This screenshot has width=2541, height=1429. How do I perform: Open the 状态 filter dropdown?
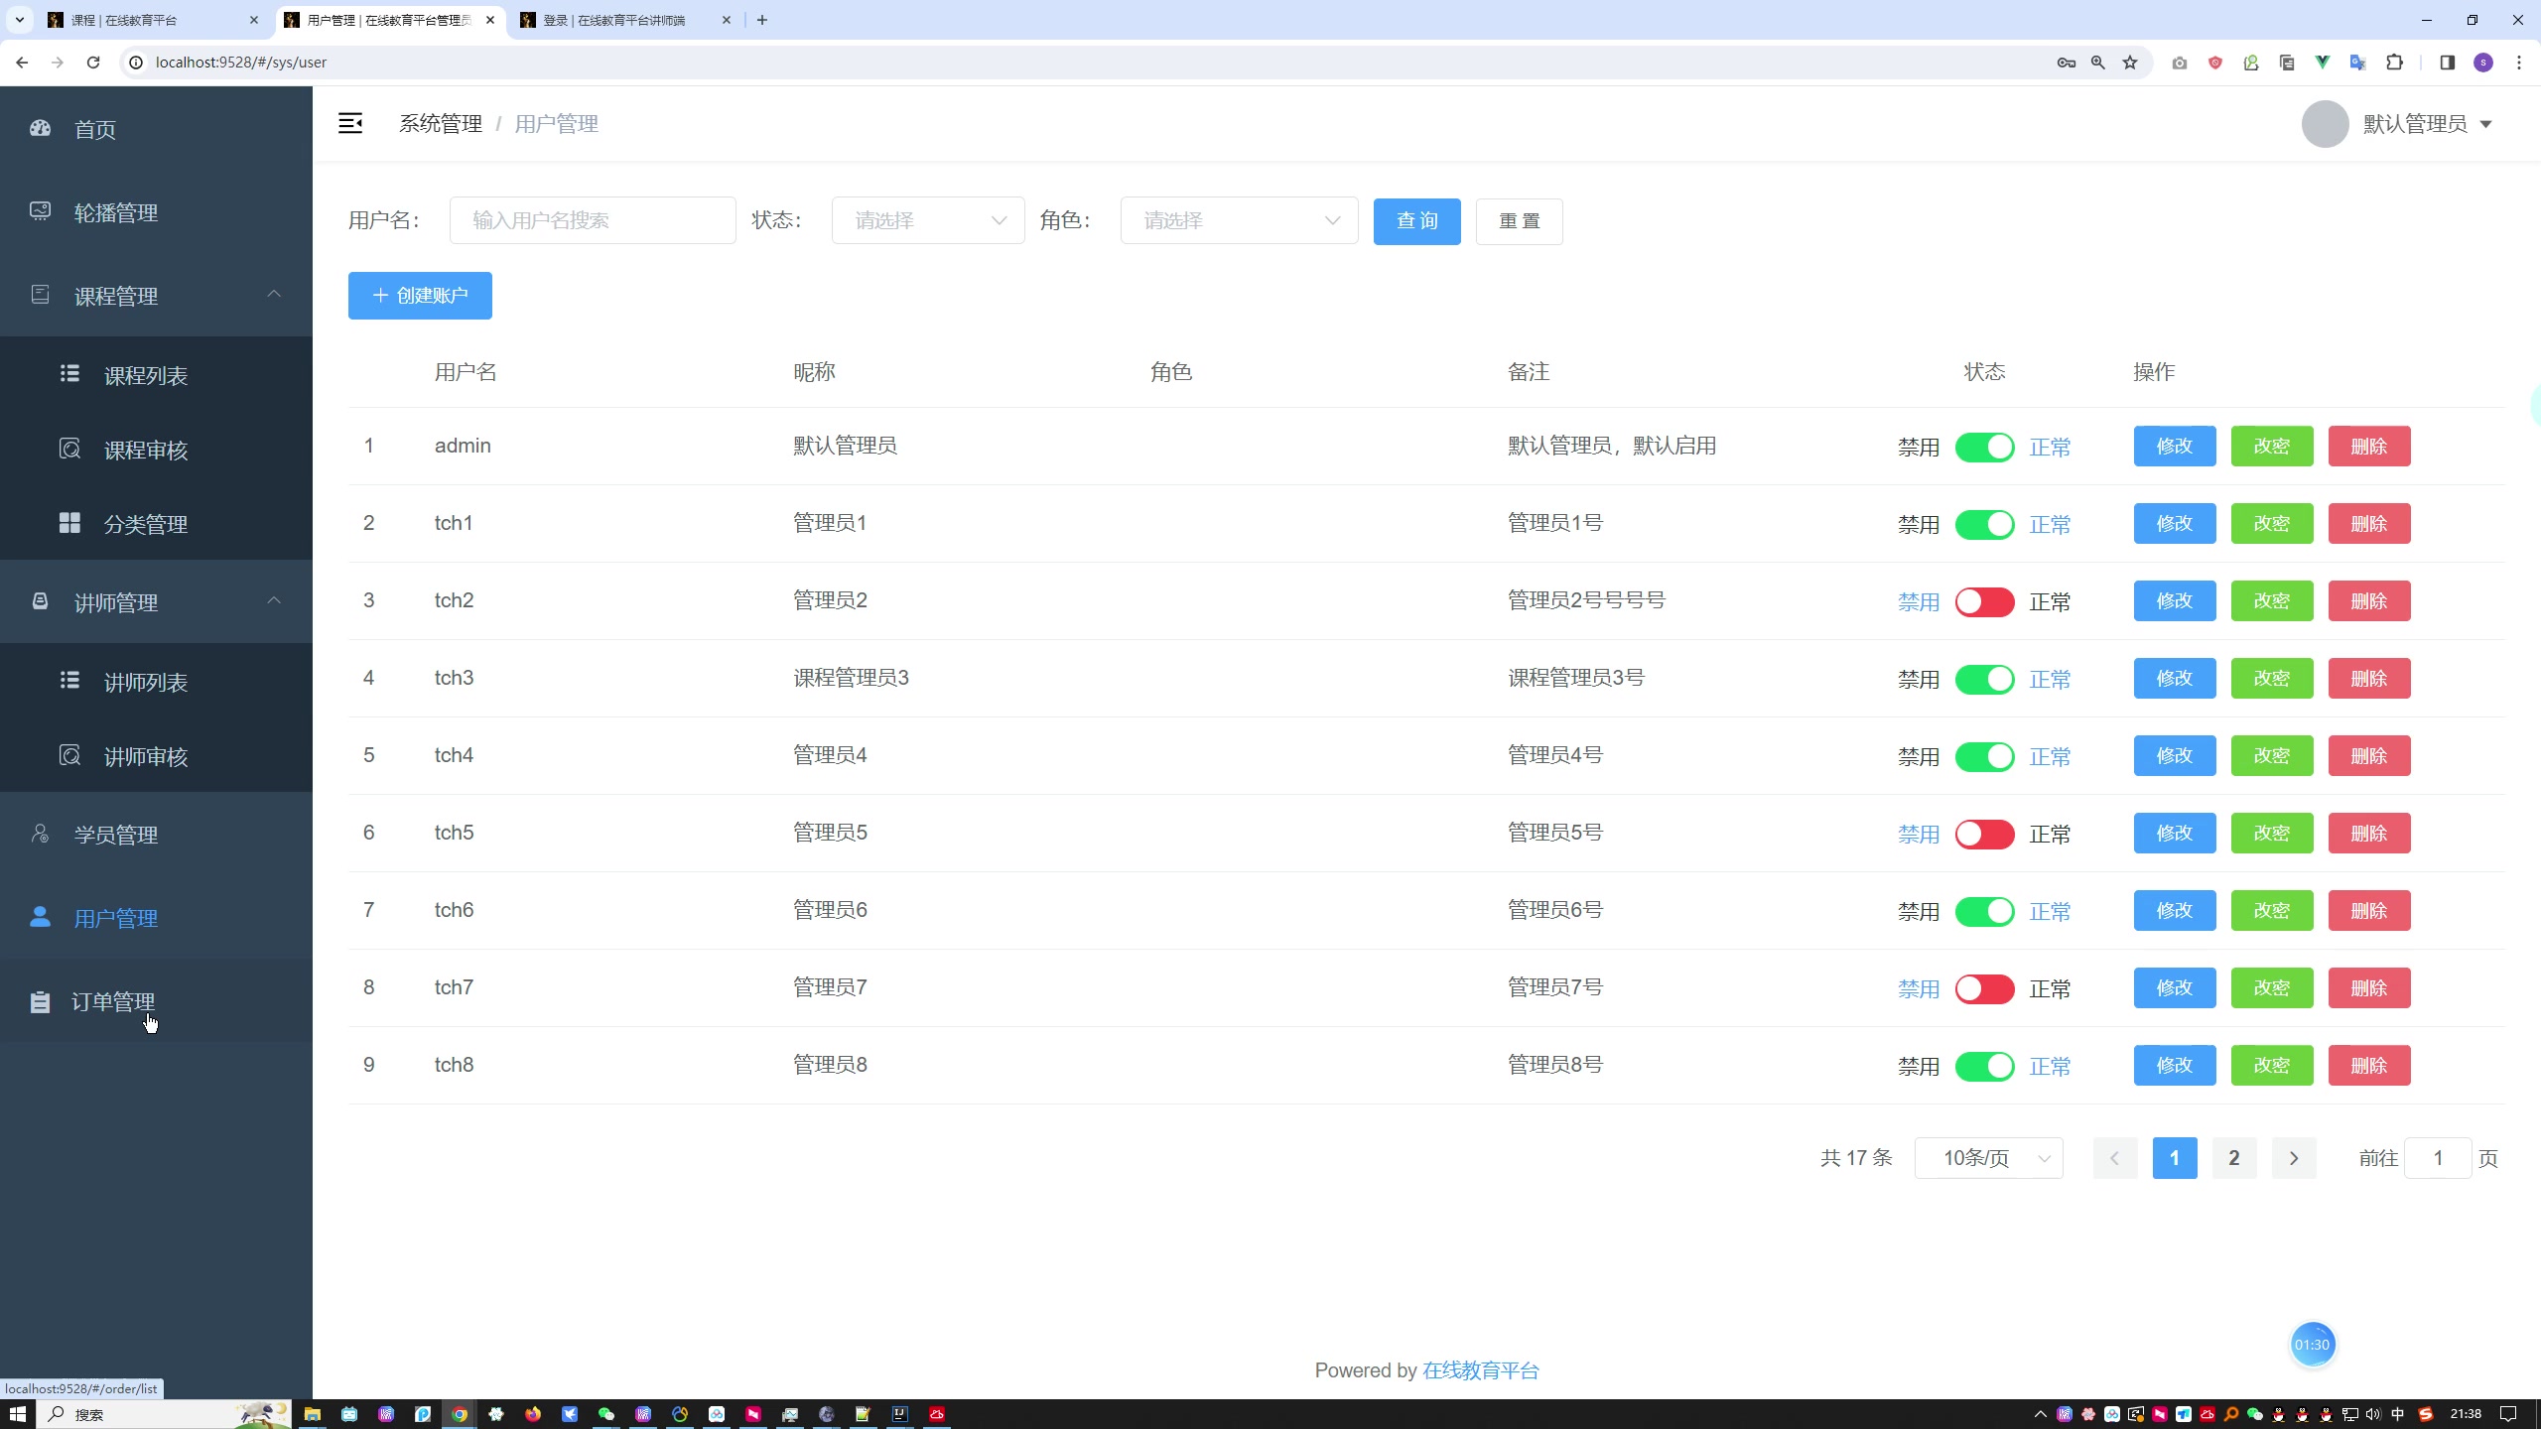pyautogui.click(x=928, y=220)
